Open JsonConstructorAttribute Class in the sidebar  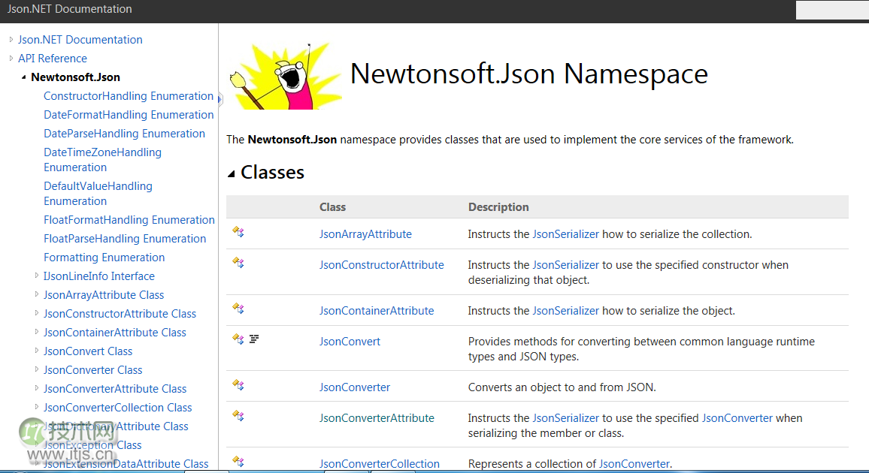(x=120, y=315)
